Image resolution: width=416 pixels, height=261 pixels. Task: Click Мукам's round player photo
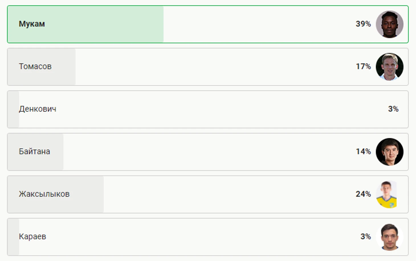click(390, 24)
